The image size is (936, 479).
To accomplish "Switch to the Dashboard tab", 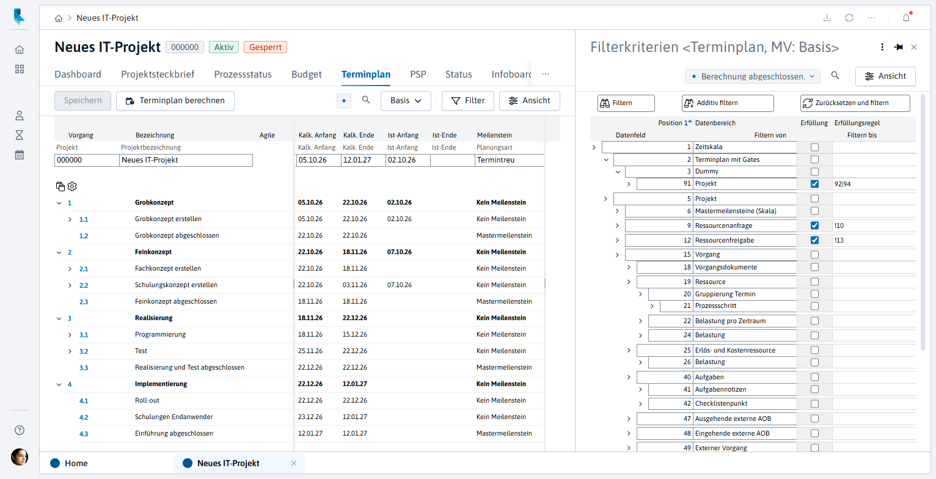I will 78,75.
